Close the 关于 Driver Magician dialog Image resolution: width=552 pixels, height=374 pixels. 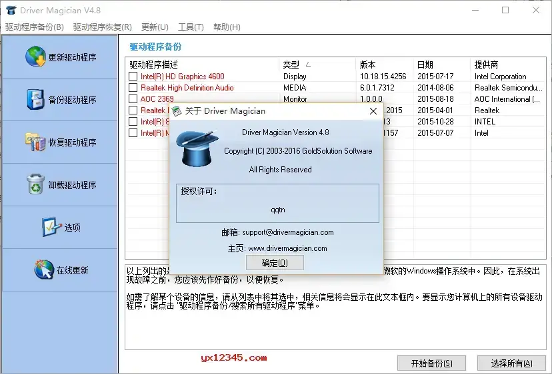click(x=373, y=111)
